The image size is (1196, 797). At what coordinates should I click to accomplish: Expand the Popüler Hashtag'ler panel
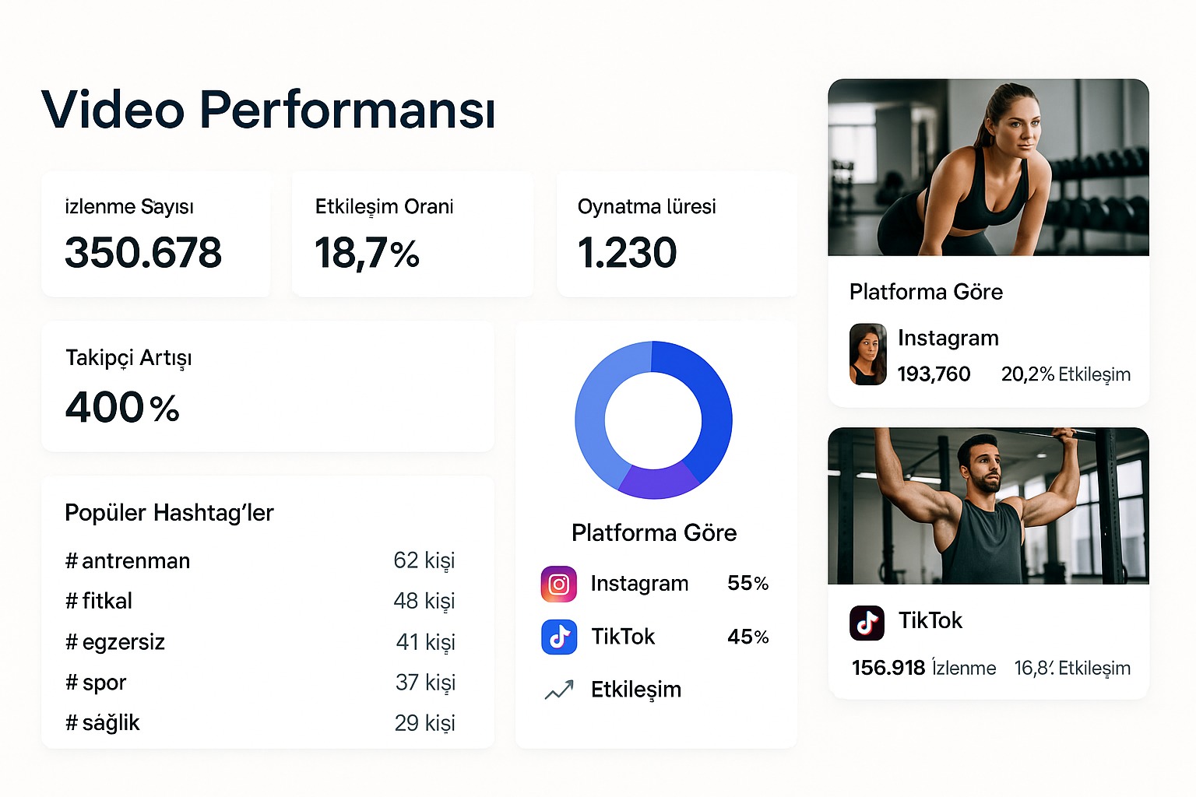pyautogui.click(x=169, y=512)
